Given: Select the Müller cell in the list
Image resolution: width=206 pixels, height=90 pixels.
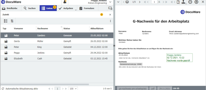Looking at the screenshot, I should (x=40, y=41).
